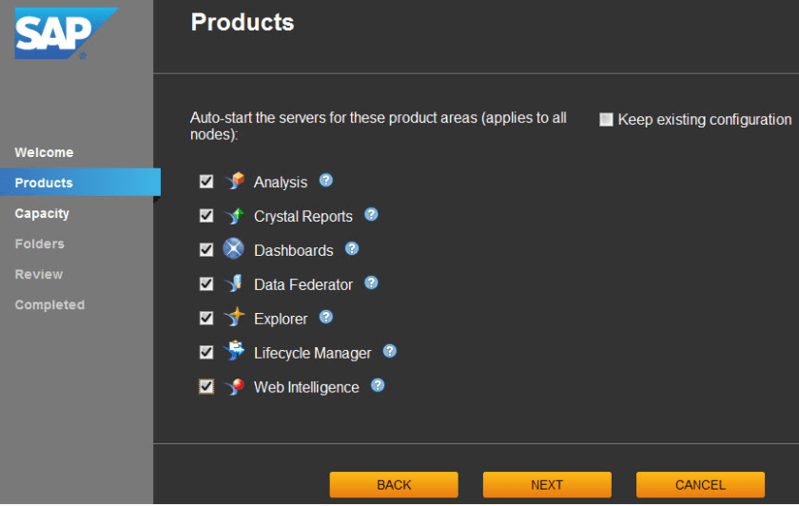Image resolution: width=799 pixels, height=506 pixels.
Task: Go to the Welcome step
Action: point(44,152)
